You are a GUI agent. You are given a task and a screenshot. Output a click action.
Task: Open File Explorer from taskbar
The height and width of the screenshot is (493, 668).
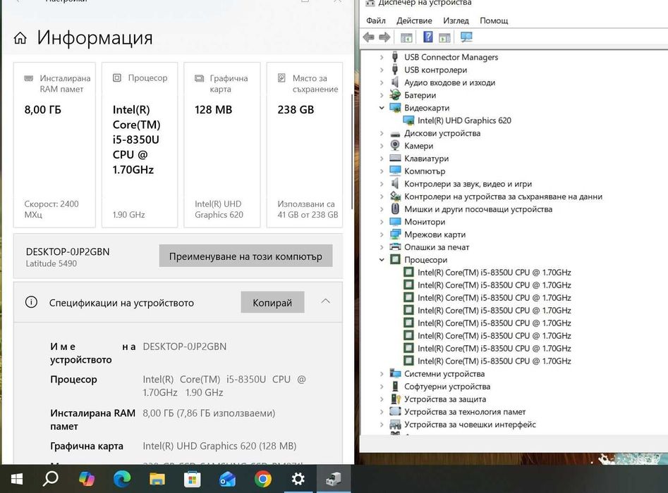pyautogui.click(x=157, y=480)
